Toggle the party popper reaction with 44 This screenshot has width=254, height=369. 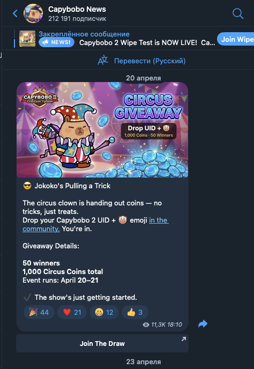[x=39, y=312]
